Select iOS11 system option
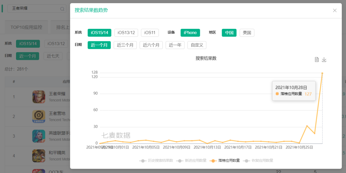Image resolution: width=346 pixels, height=173 pixels. click(x=150, y=33)
